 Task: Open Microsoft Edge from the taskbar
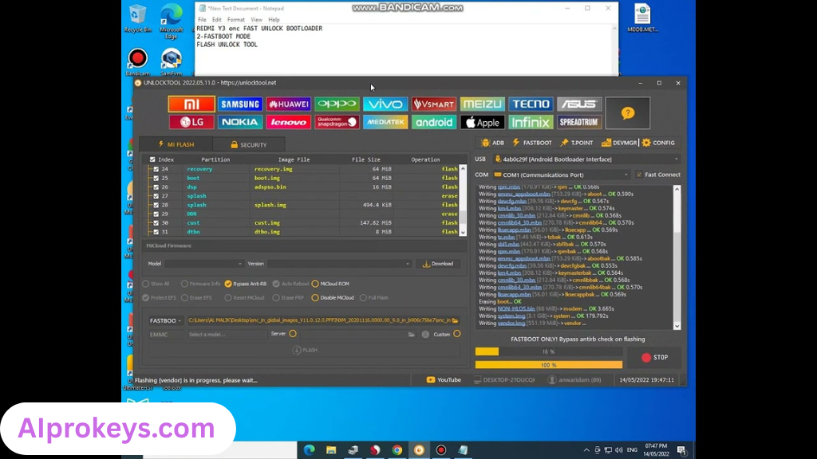[309, 450]
